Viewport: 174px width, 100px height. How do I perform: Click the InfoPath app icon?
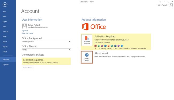click(x=119, y=46)
